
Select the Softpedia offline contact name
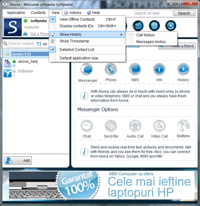pos(25,71)
